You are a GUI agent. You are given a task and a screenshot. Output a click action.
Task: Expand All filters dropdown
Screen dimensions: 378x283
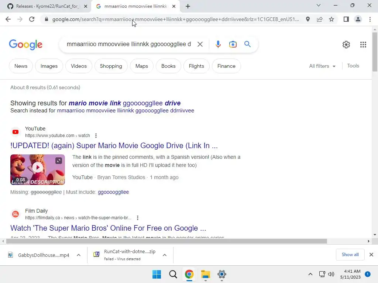click(322, 66)
